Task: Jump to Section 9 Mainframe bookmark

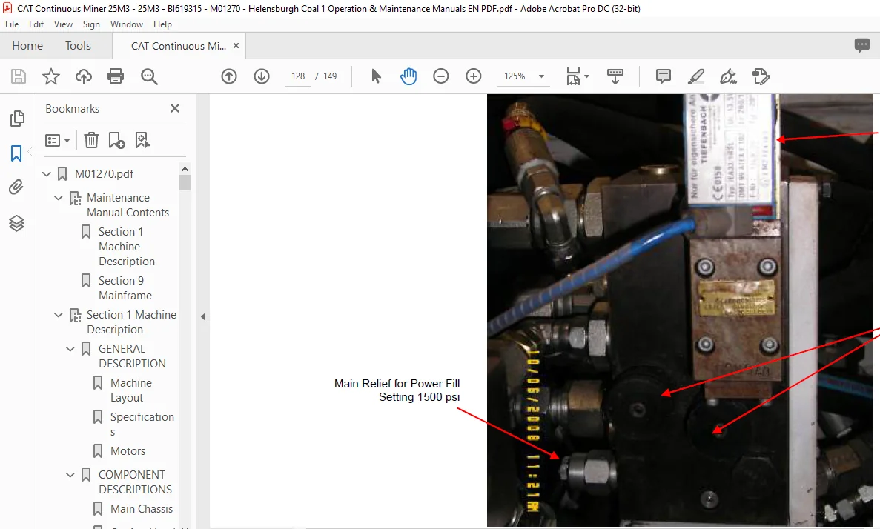Action: tap(125, 287)
